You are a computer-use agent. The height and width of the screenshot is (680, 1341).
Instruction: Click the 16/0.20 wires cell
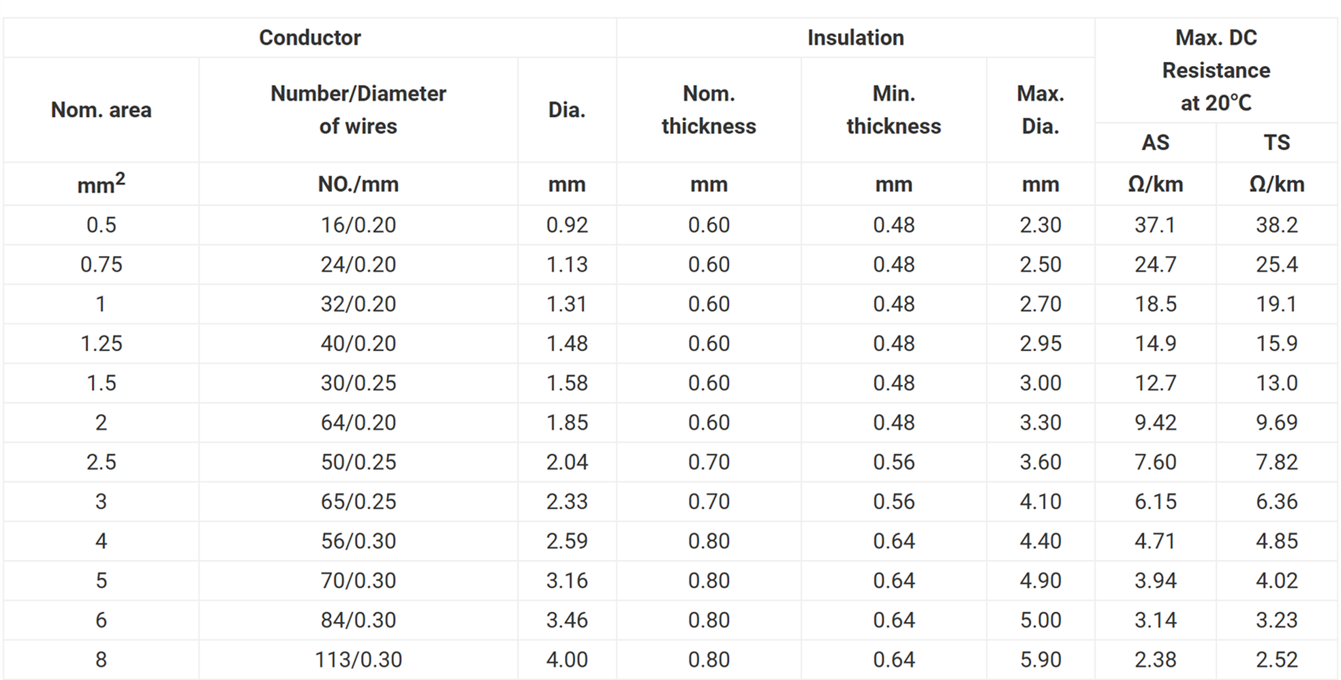(358, 225)
